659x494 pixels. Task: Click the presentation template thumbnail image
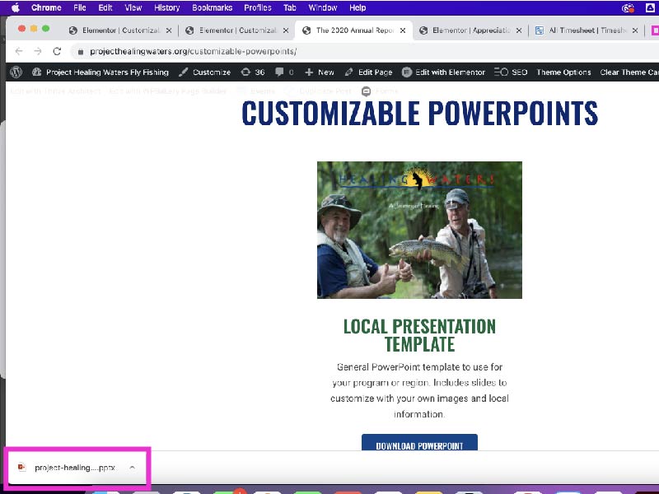tap(419, 230)
